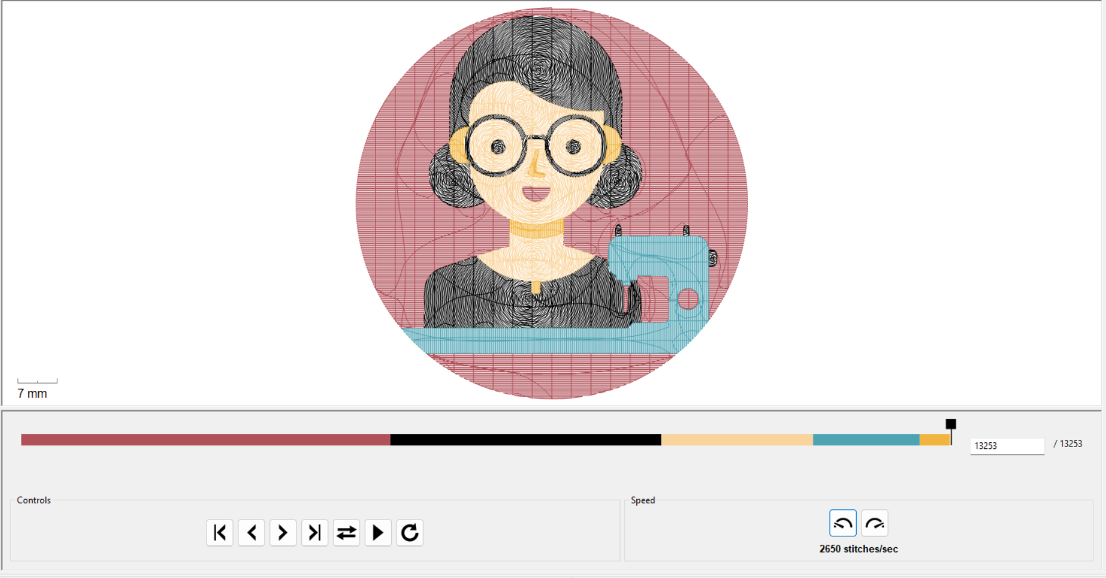
Task: Step back one stitch with the left arrow button
Action: 252,533
